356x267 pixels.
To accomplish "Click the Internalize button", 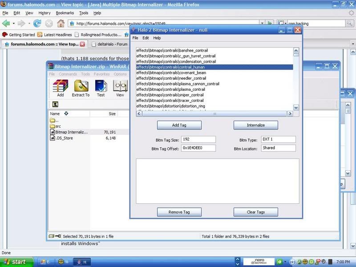I will tap(255, 125).
